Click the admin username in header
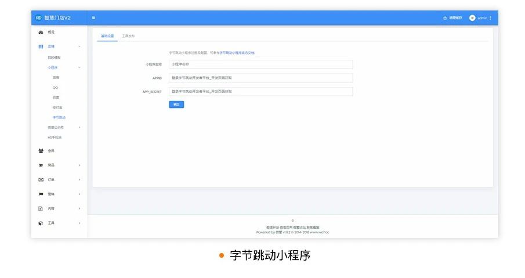525x278 pixels. [482, 18]
